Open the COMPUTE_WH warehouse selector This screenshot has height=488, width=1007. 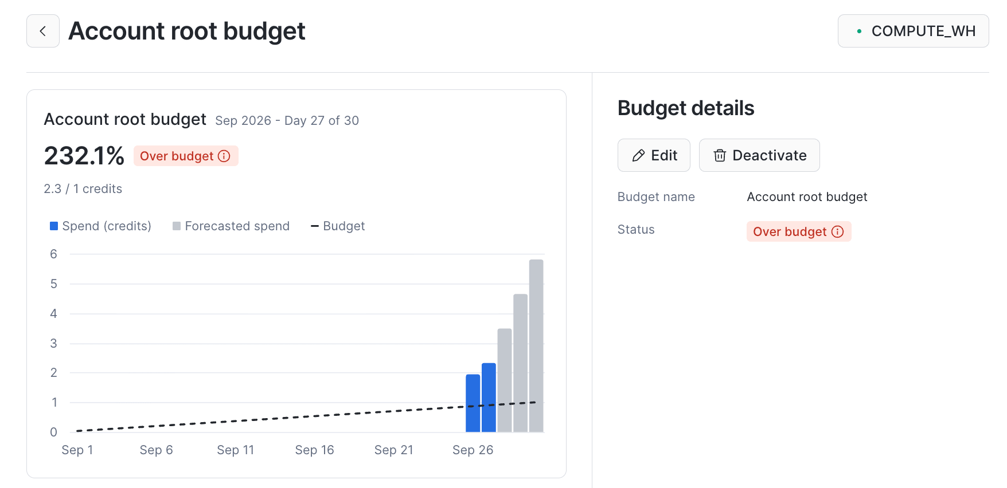913,31
